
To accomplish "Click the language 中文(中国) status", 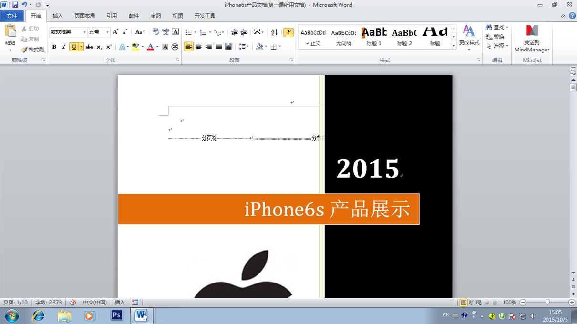I will pos(95,302).
